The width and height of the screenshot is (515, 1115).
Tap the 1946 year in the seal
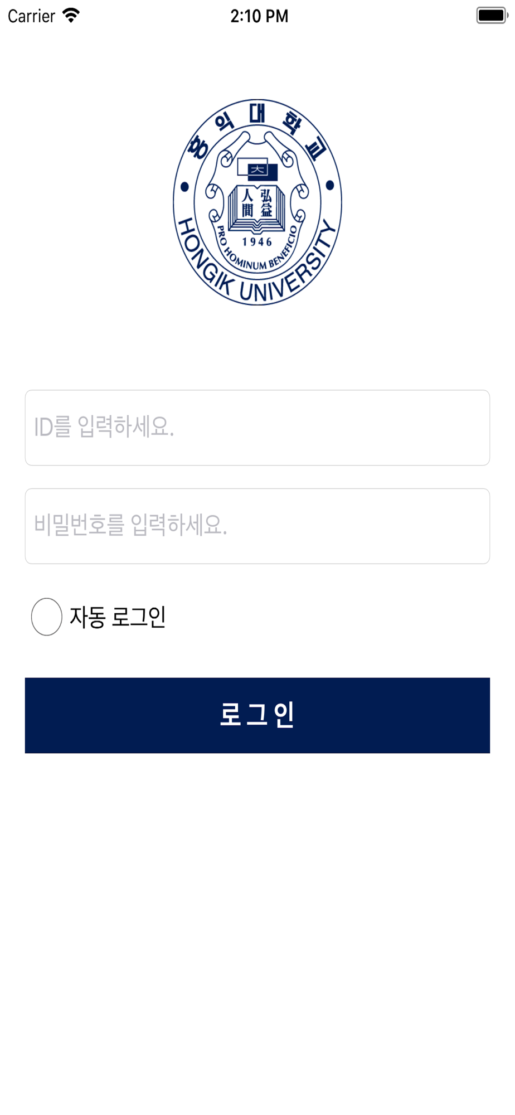(x=257, y=242)
